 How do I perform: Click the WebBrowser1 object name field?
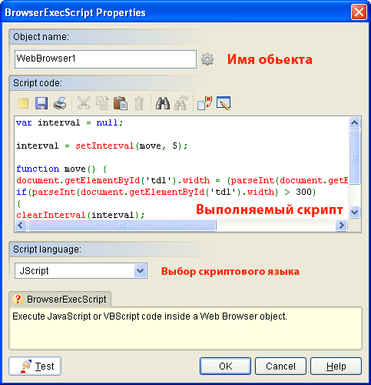click(105, 59)
